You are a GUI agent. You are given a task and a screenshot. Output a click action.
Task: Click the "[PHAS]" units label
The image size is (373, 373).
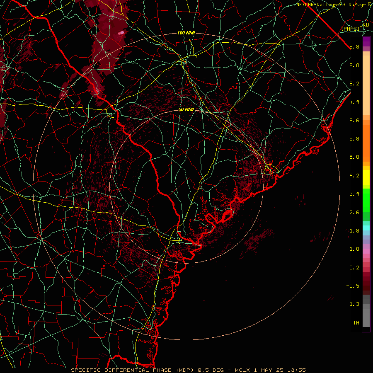coord(350,29)
